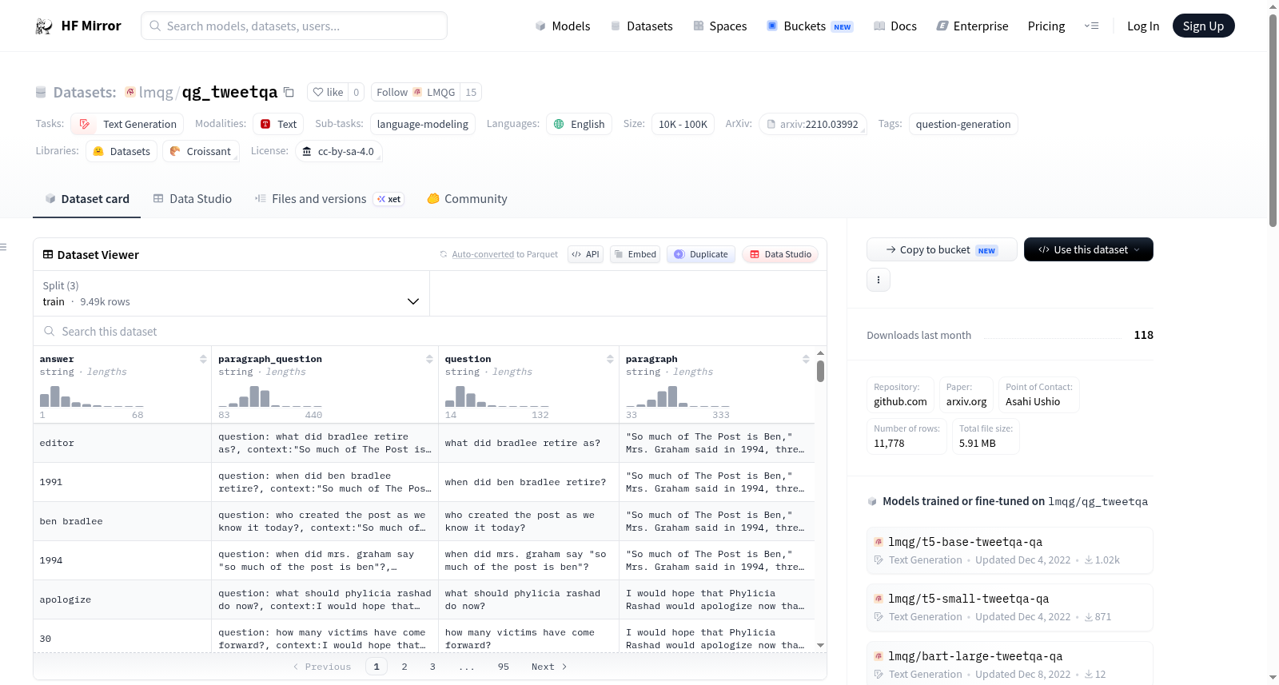Image resolution: width=1279 pixels, height=685 pixels.
Task: Click the Text Generation task tag
Action: pos(127,124)
